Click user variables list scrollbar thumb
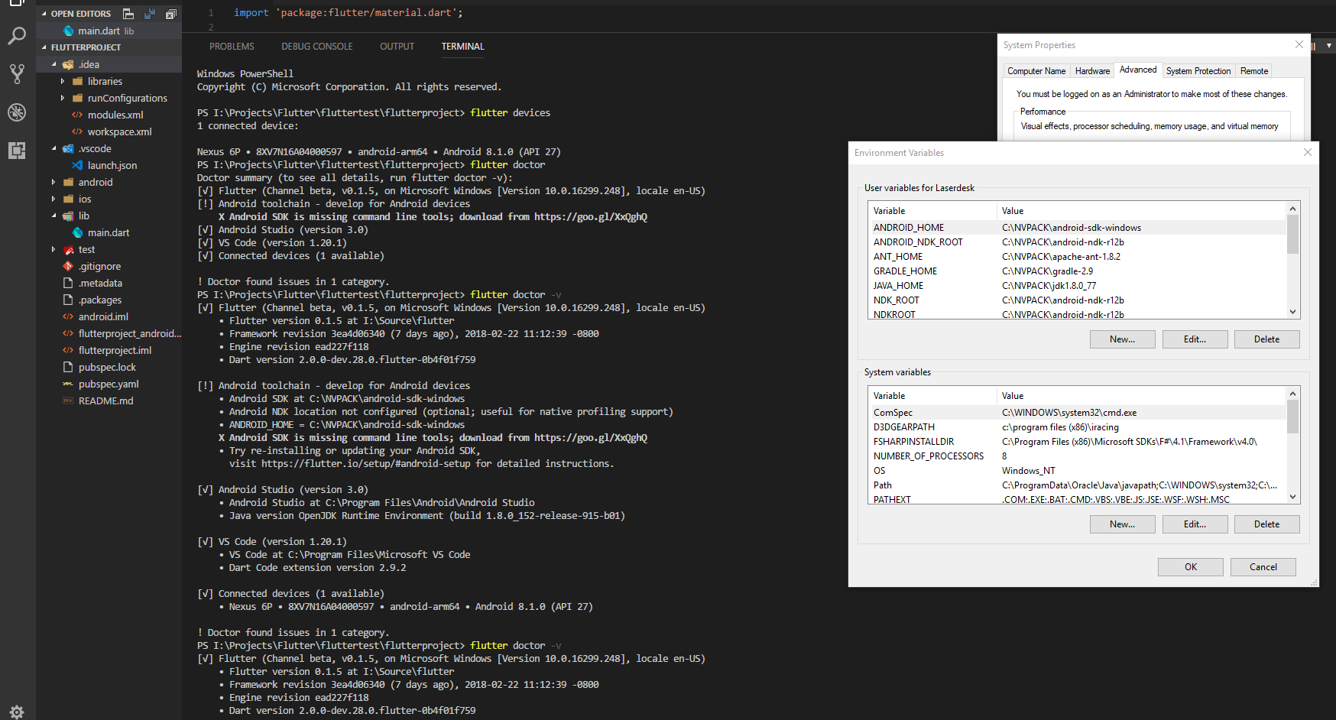 [x=1292, y=234]
